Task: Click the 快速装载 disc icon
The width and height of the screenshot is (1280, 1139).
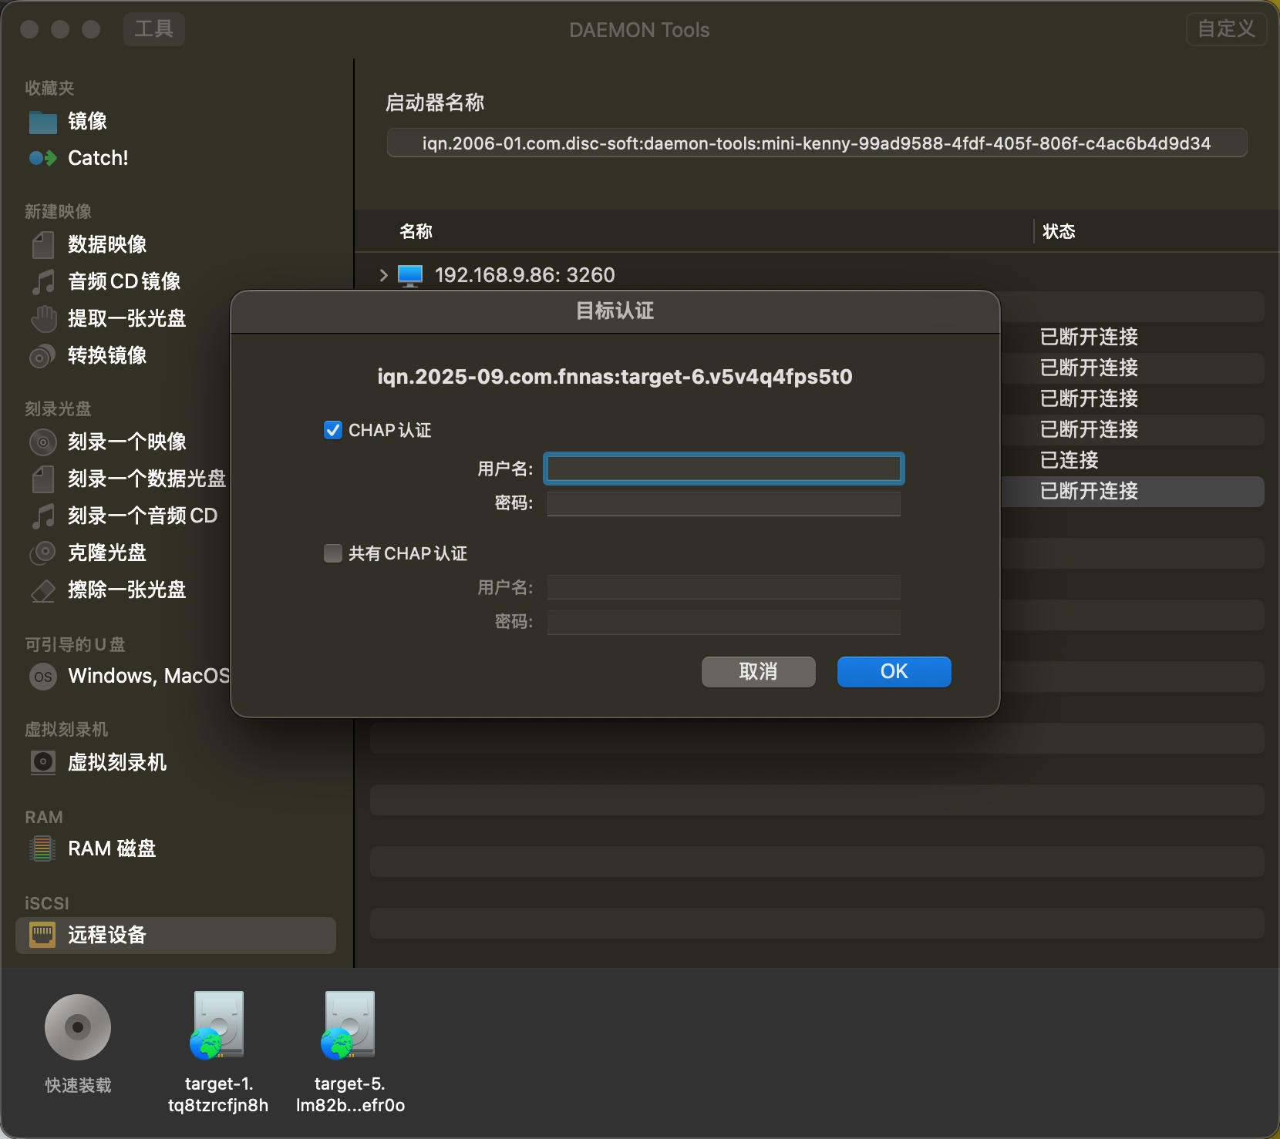Action: 78,1027
